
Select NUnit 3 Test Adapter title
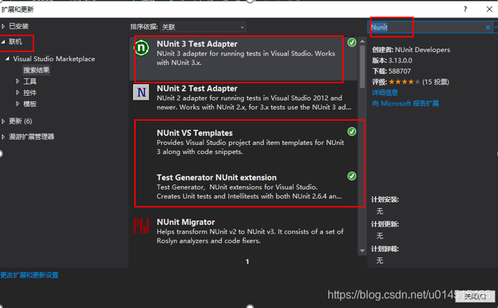click(197, 44)
